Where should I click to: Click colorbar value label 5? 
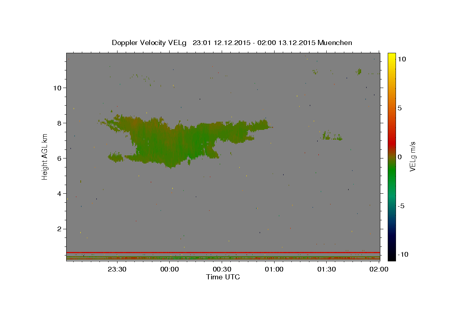pos(399,108)
